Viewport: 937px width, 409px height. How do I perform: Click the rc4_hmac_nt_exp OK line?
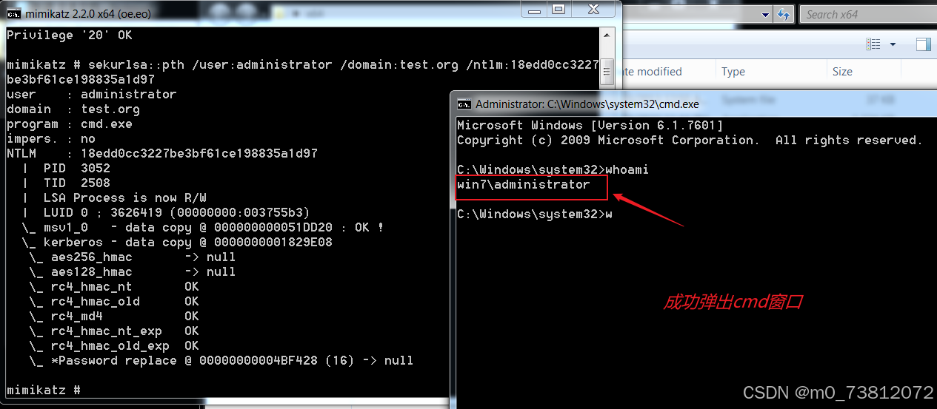coord(114,331)
